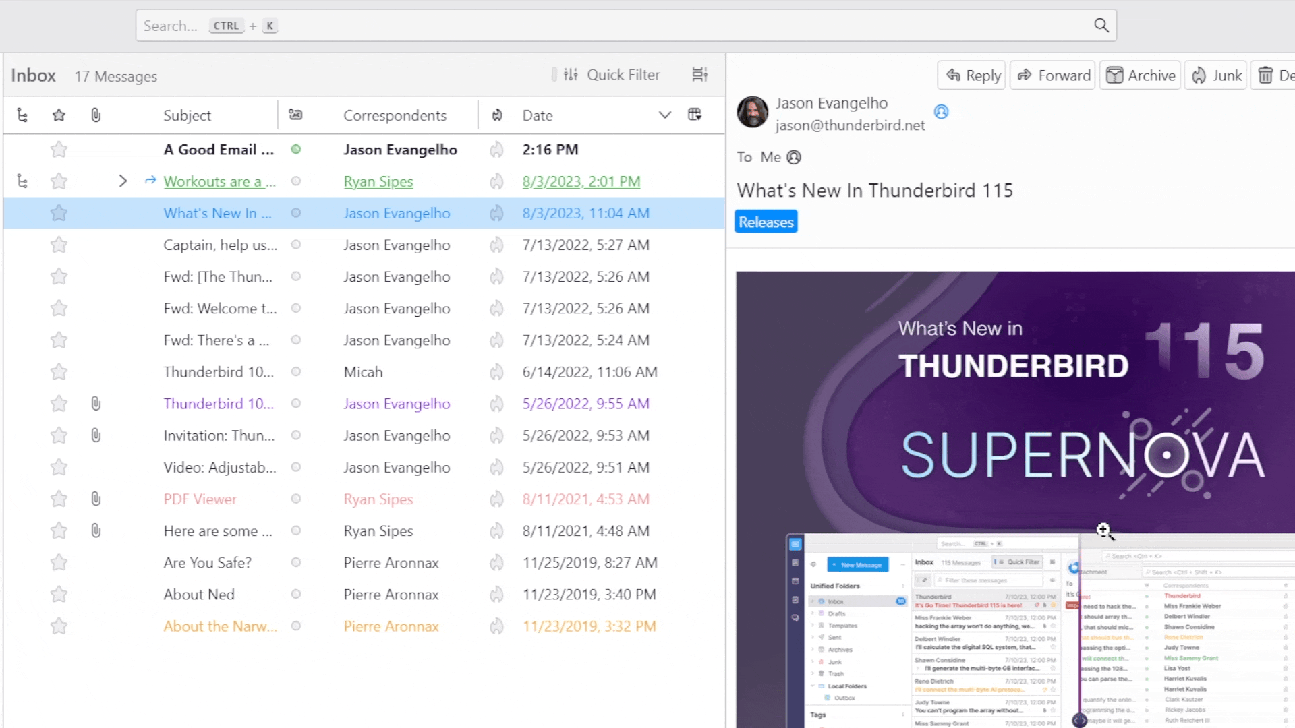Toggle read status of About Ned
The image size is (1295, 728).
pyautogui.click(x=295, y=595)
